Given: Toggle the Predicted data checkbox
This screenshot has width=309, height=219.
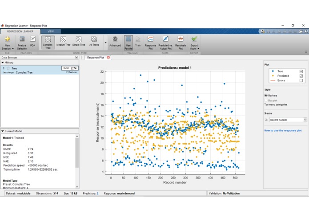Looking at the screenshot, I should click(x=301, y=76).
